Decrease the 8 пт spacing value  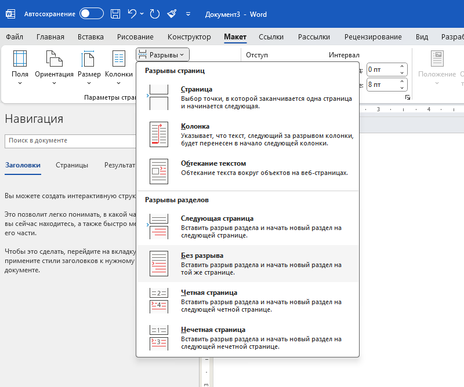[x=402, y=88]
